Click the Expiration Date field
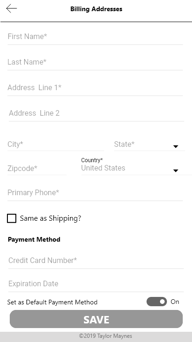 [96, 283]
